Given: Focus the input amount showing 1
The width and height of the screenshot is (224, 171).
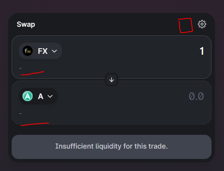Looking at the screenshot, I should [x=202, y=51].
